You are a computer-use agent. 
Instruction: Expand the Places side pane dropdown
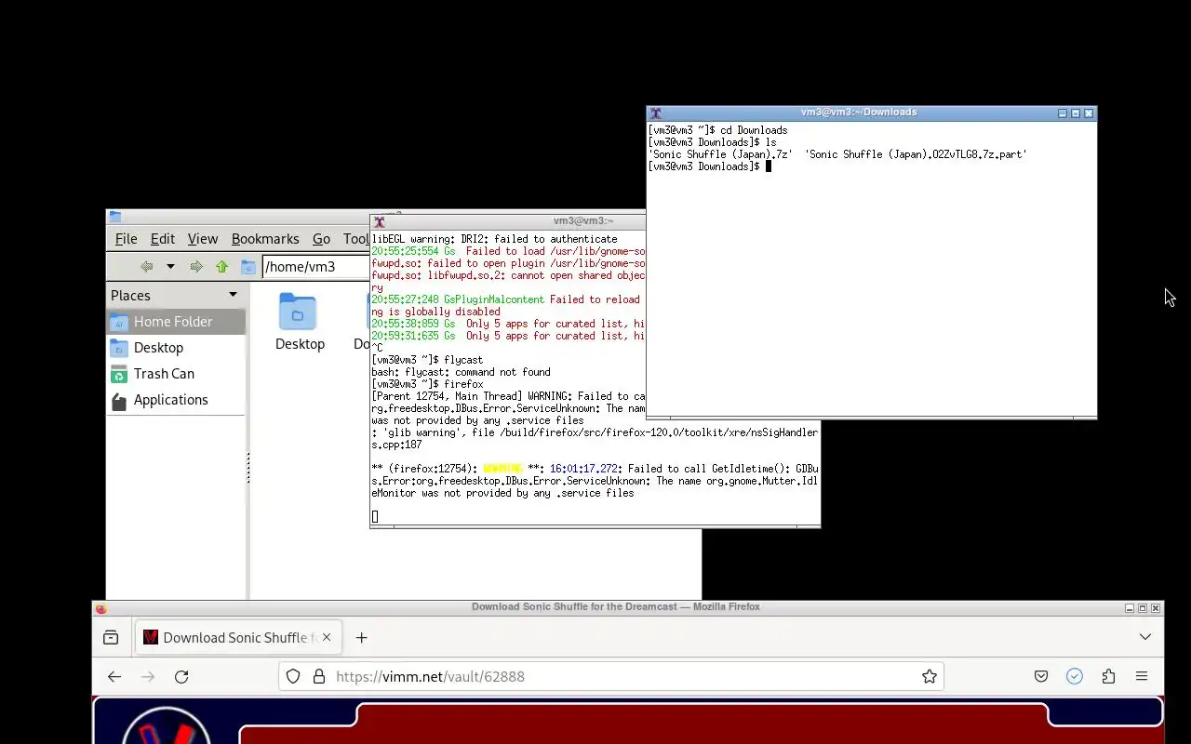click(233, 295)
